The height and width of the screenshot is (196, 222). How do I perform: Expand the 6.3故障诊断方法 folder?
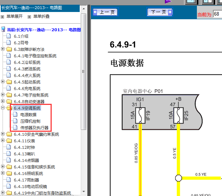(x=3, y=49)
